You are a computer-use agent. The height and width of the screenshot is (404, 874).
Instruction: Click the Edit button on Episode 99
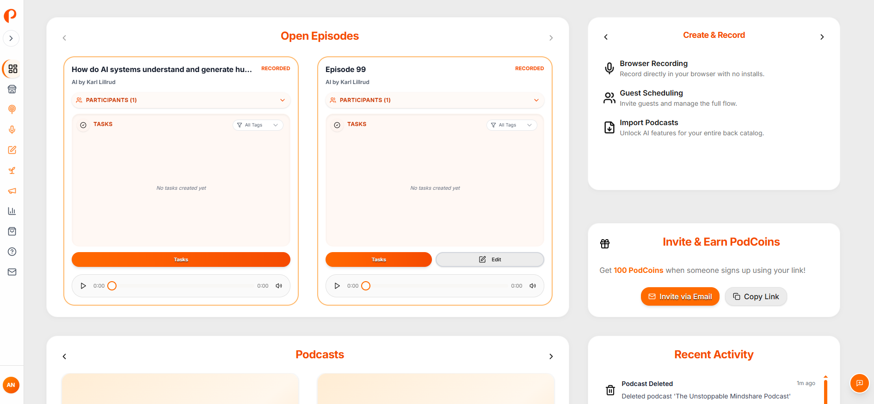click(x=490, y=259)
